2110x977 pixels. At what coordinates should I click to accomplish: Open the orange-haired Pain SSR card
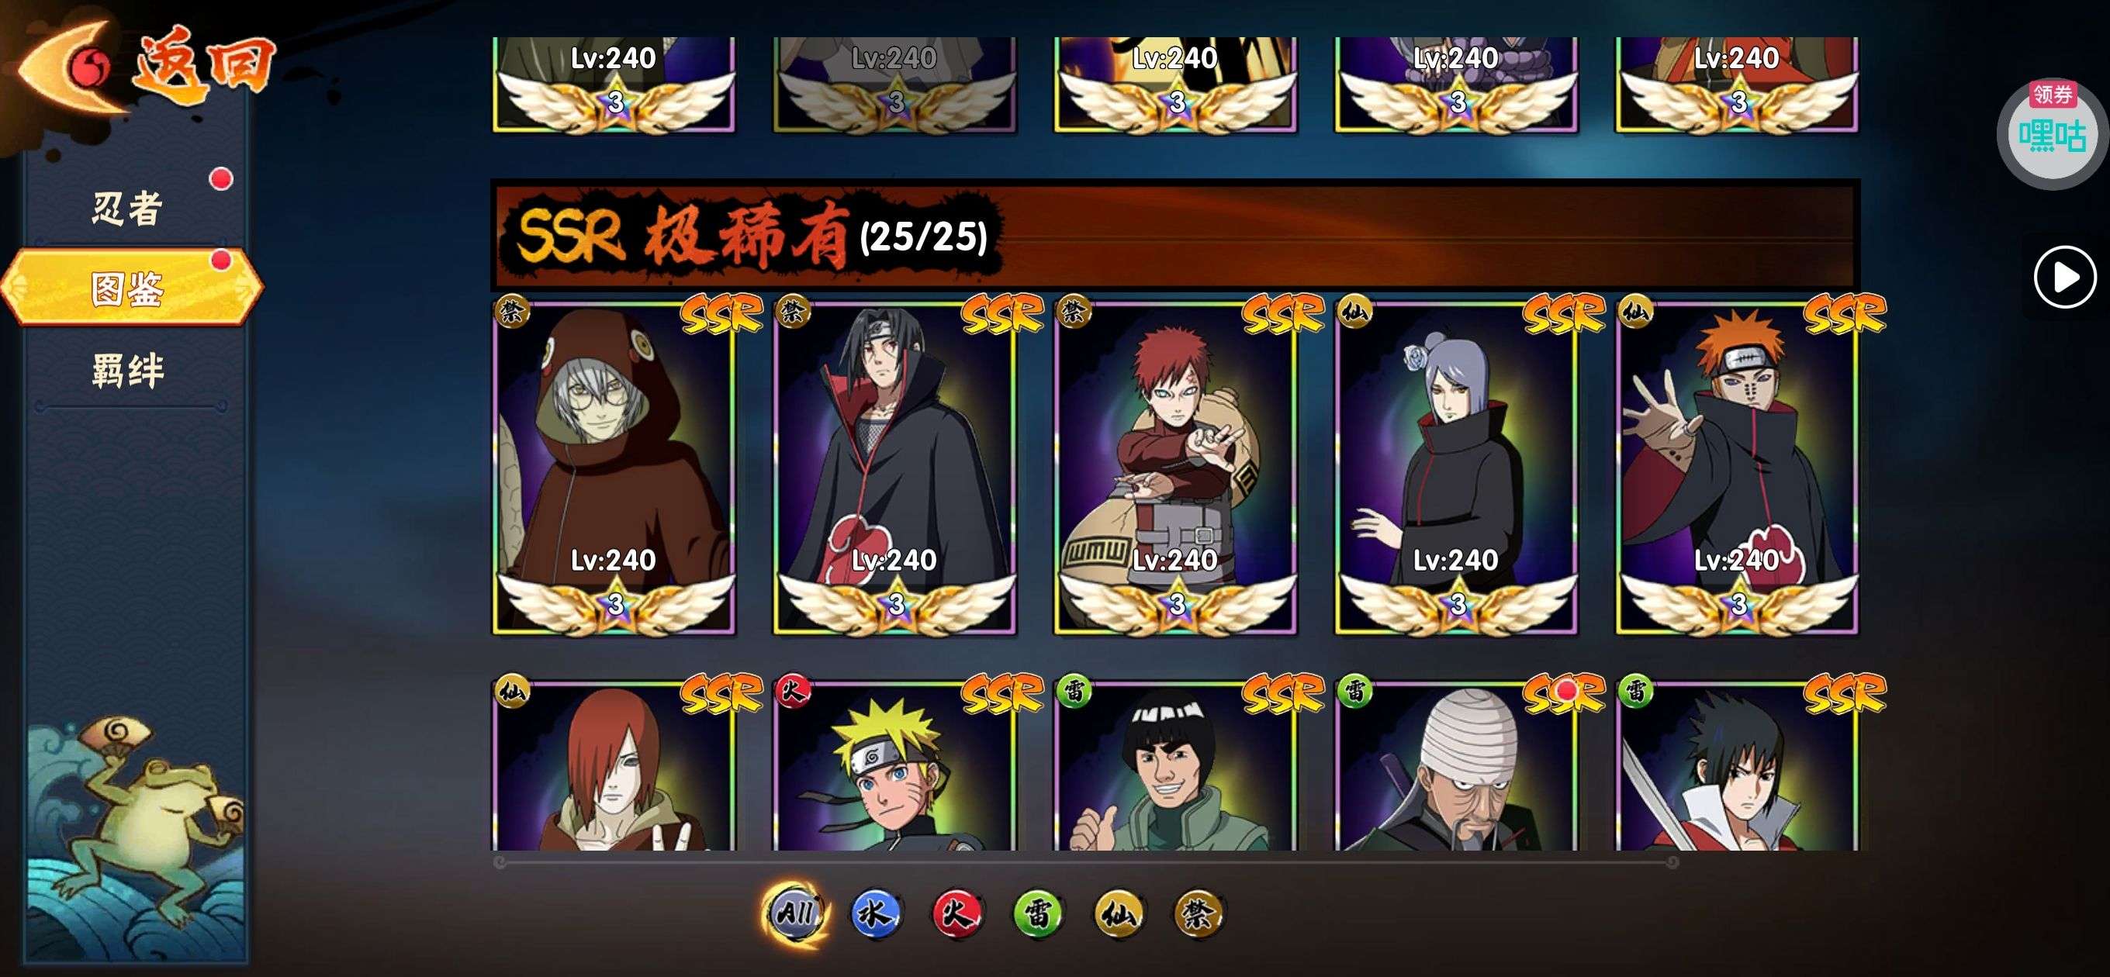pos(1738,468)
